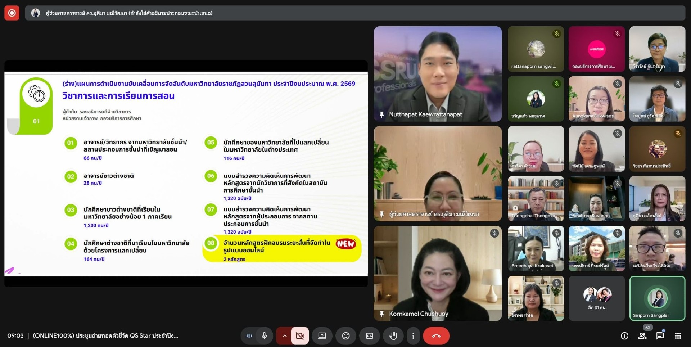
Task: Click the presenter caption banner at top
Action: [354, 13]
